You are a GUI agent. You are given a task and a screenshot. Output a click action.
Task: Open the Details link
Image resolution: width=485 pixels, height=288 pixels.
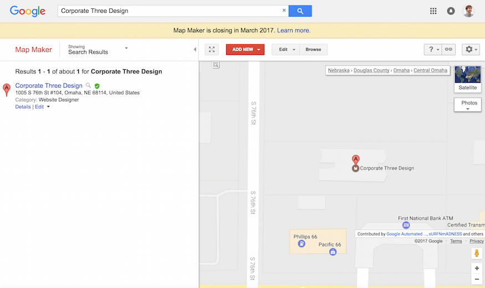[23, 107]
